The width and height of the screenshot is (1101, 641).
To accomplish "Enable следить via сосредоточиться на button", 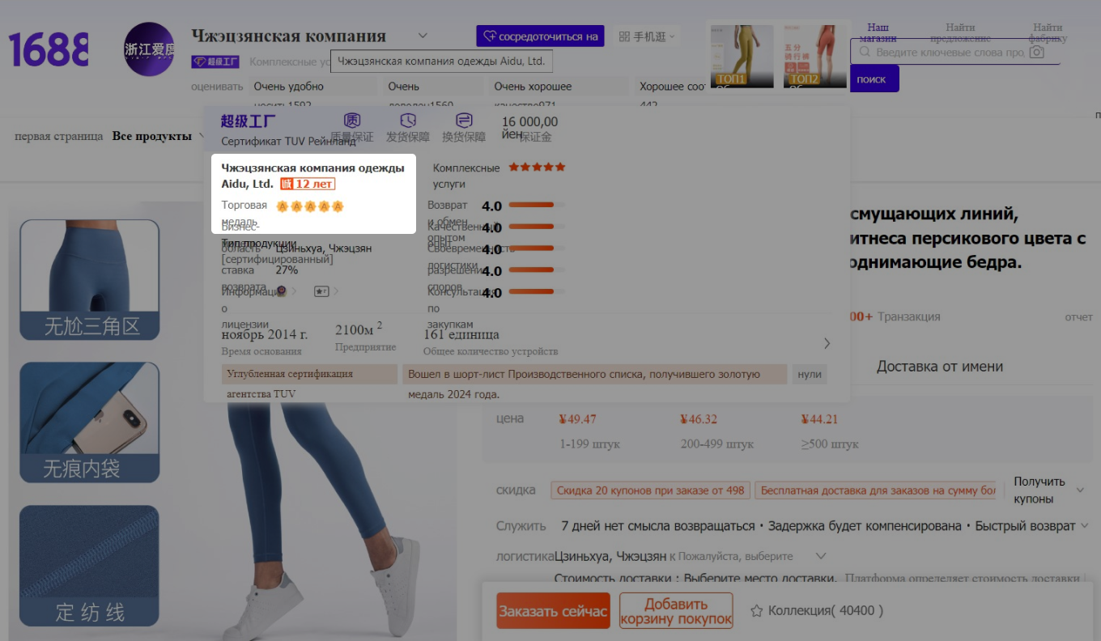I will click(539, 36).
